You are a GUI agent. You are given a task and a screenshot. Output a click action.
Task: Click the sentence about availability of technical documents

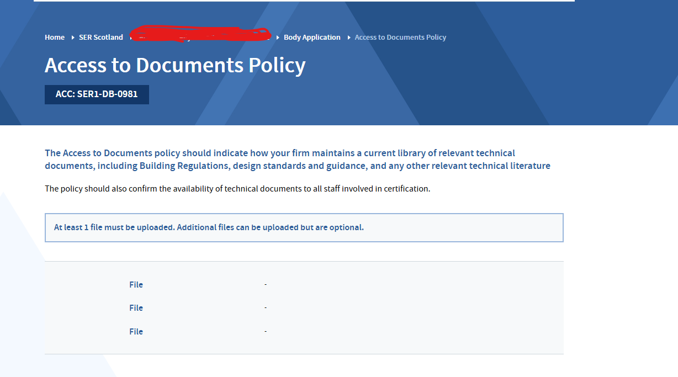click(x=237, y=189)
